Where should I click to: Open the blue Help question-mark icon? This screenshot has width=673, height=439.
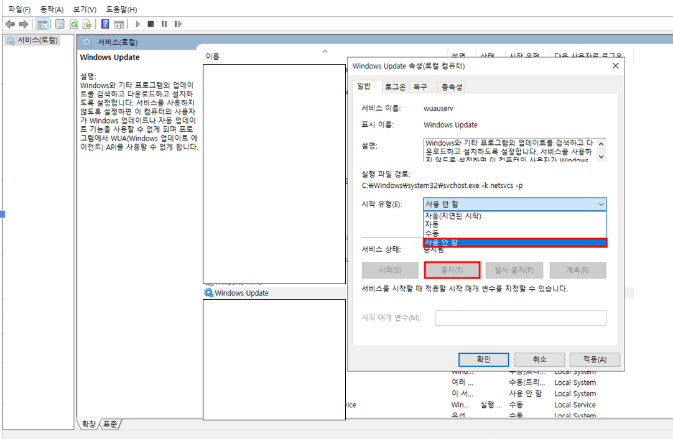[x=105, y=24]
